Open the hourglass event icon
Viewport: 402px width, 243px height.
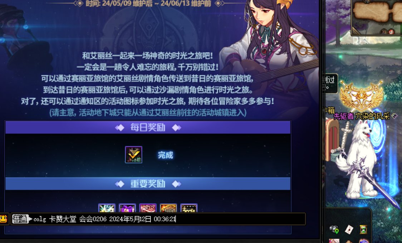click(363, 230)
